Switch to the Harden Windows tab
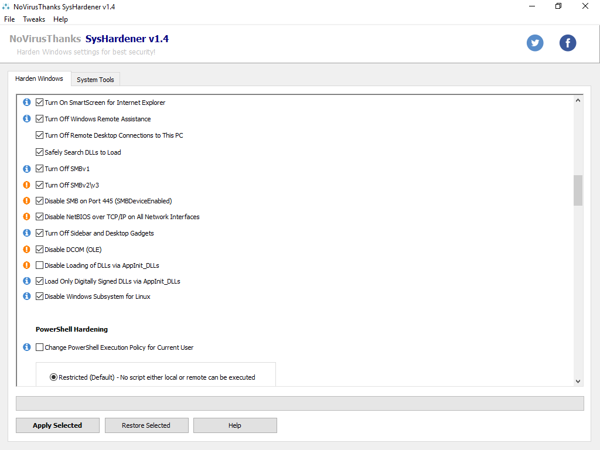 (x=39, y=79)
